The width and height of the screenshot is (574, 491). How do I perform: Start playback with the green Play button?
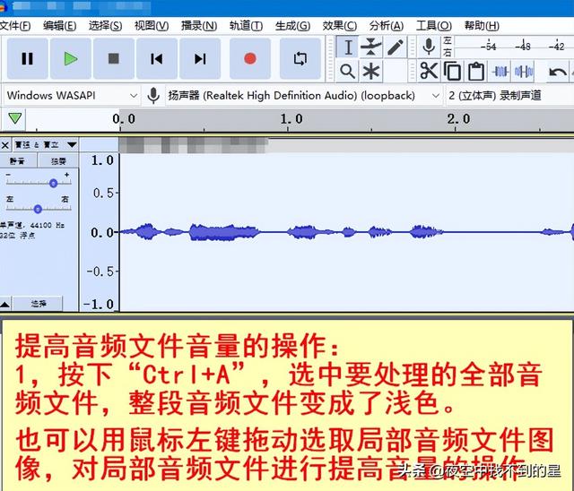(x=70, y=58)
